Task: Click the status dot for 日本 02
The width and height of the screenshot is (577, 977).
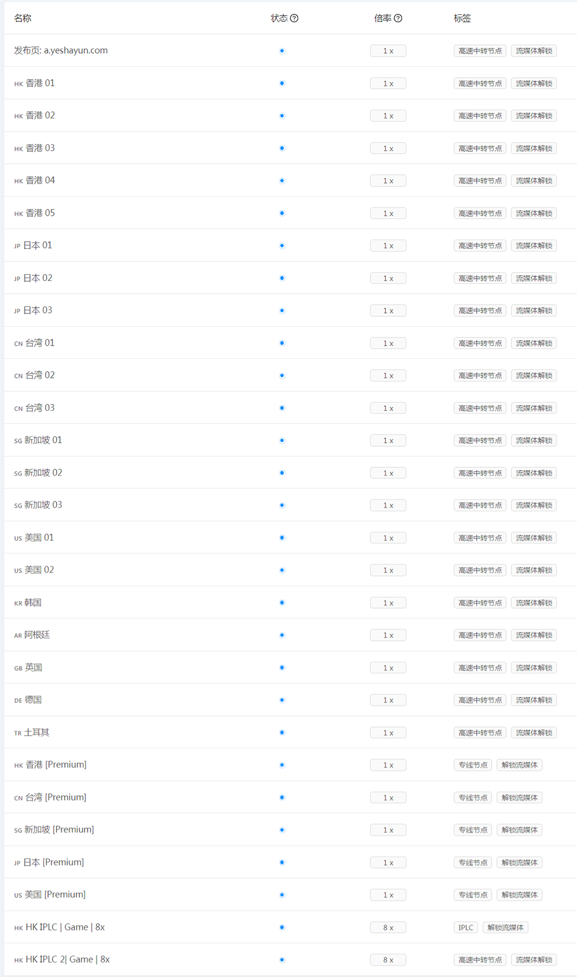Action: tap(282, 278)
